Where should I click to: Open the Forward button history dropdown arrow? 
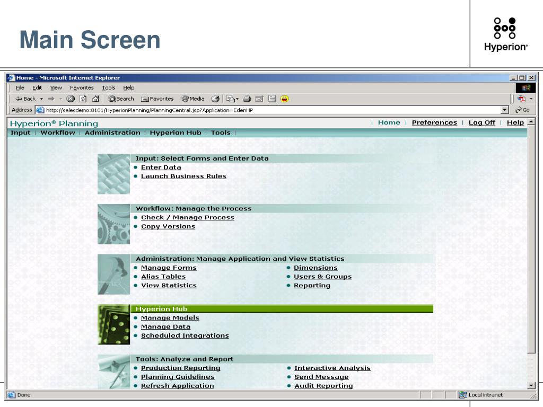(x=60, y=99)
